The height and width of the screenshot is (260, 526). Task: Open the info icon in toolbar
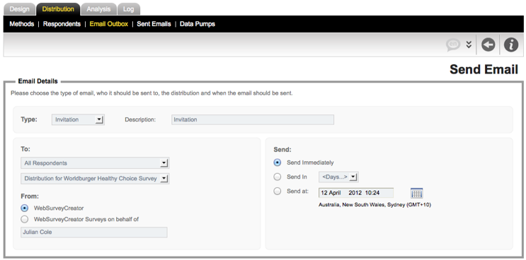[x=511, y=45]
